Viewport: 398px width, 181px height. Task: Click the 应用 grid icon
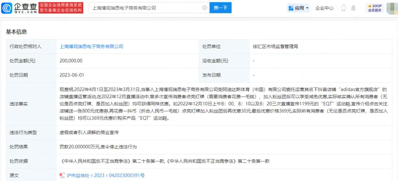(291, 8)
